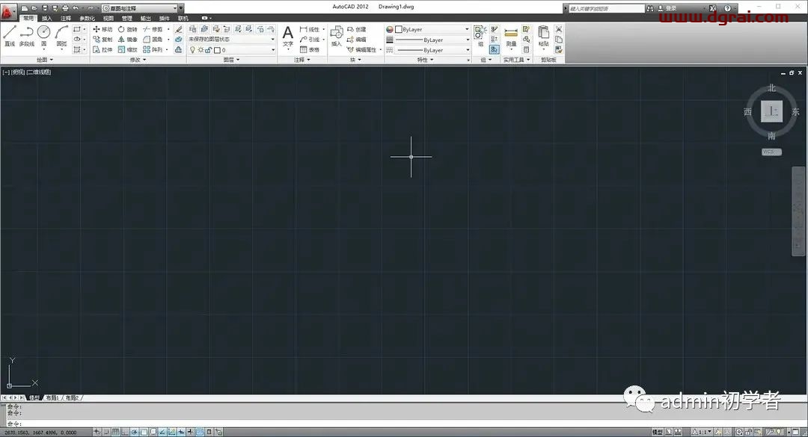Choose the Arc (圆弧) tool
The height and width of the screenshot is (437, 808).
click(62, 34)
